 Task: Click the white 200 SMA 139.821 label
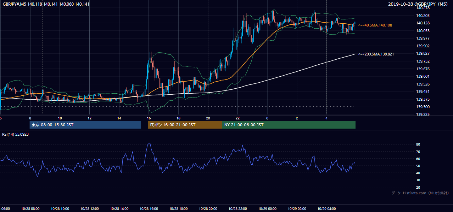(x=376, y=54)
